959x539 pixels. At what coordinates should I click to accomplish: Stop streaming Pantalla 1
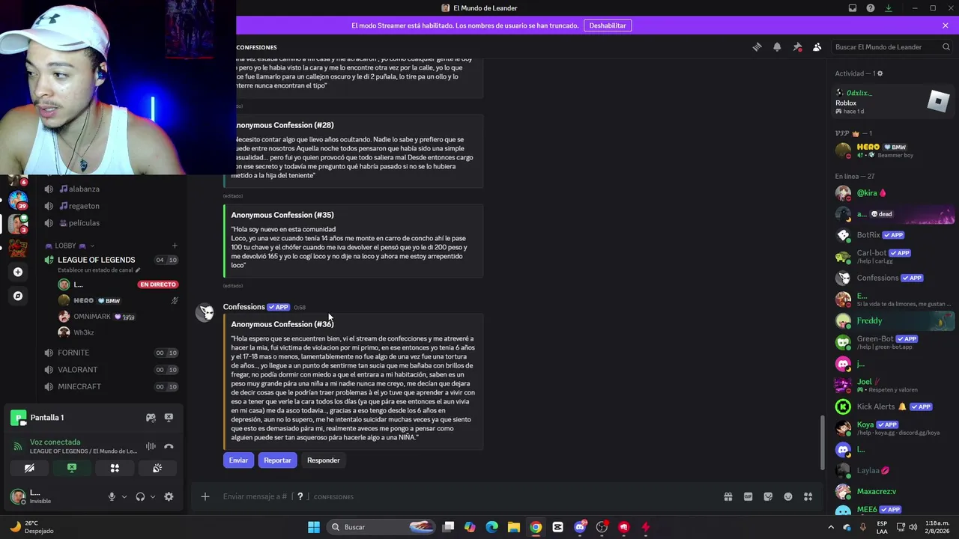pos(169,418)
